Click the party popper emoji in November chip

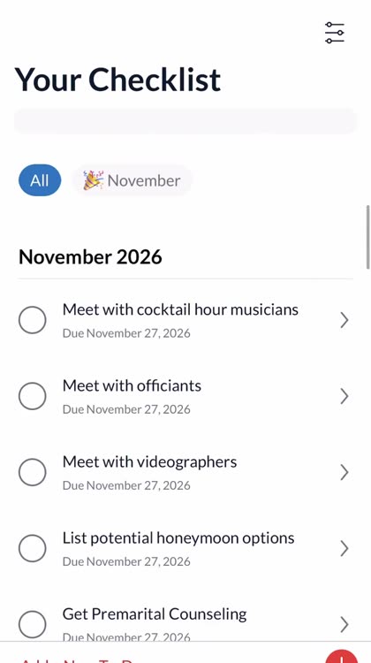(x=94, y=180)
